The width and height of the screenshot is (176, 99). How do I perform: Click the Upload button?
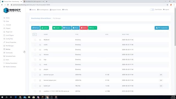45,28
